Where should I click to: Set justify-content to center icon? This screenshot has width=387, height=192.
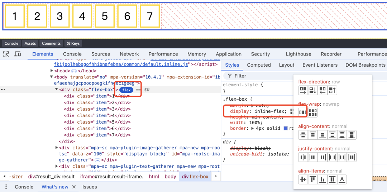coord(303,157)
